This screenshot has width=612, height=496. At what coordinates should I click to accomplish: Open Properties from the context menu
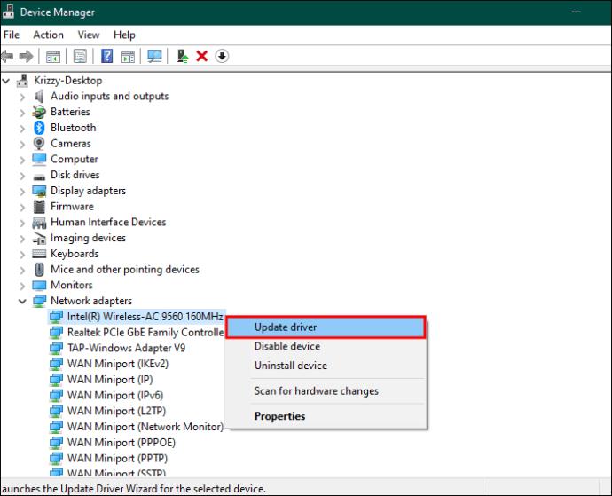point(326,416)
